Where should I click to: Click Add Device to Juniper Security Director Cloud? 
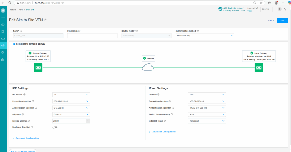click(231, 9)
